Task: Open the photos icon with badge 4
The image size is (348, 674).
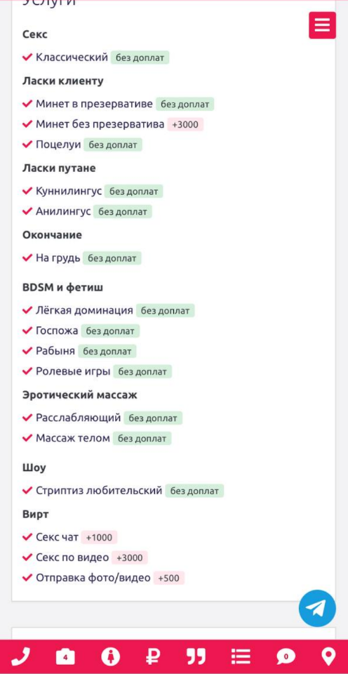Action: click(65, 657)
